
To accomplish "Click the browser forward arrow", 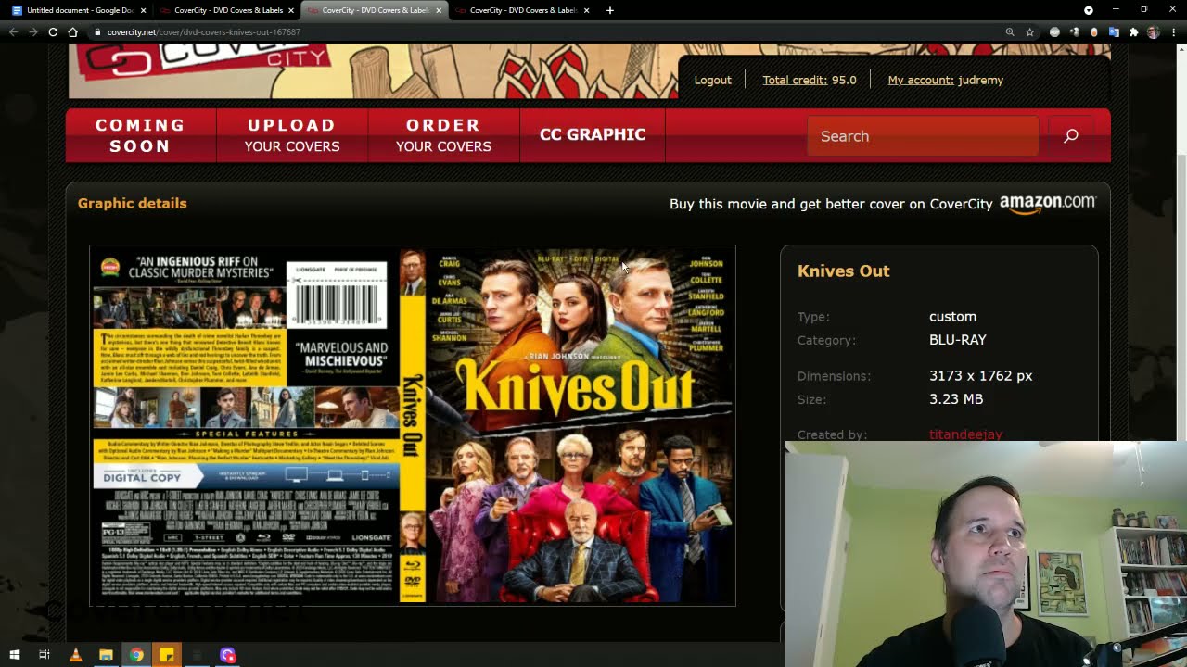I will click(x=32, y=31).
